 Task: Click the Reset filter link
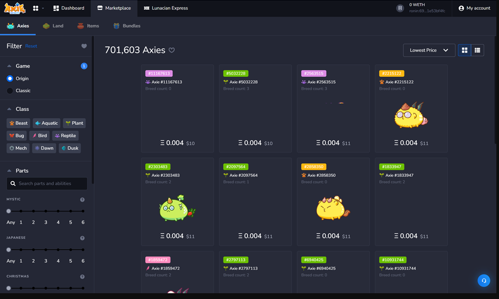pos(31,46)
